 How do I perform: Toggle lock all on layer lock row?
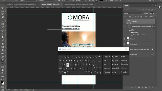(141, 17)
